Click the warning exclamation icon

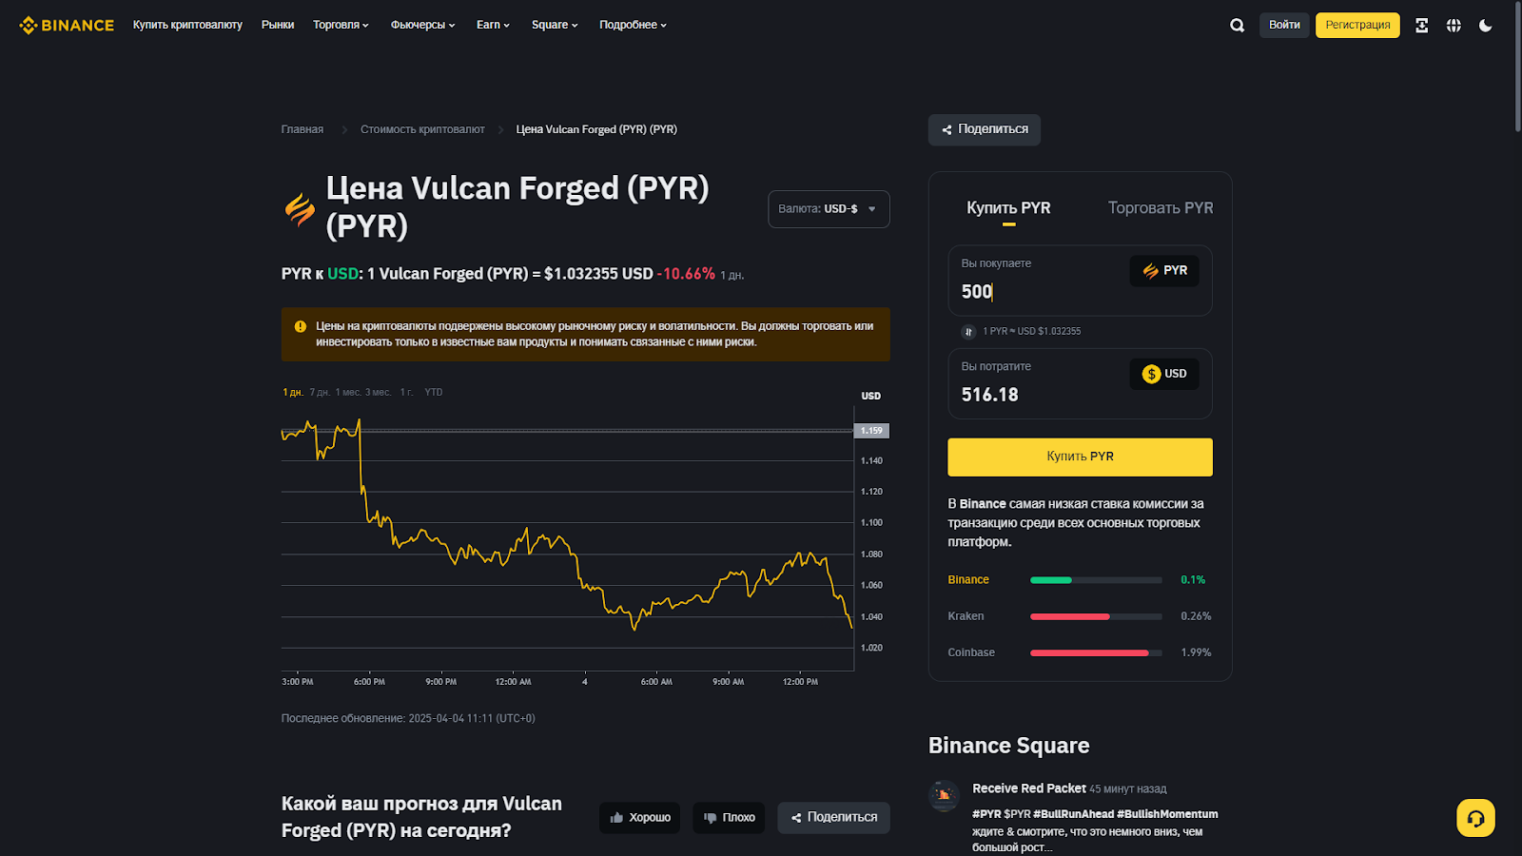[x=301, y=326]
